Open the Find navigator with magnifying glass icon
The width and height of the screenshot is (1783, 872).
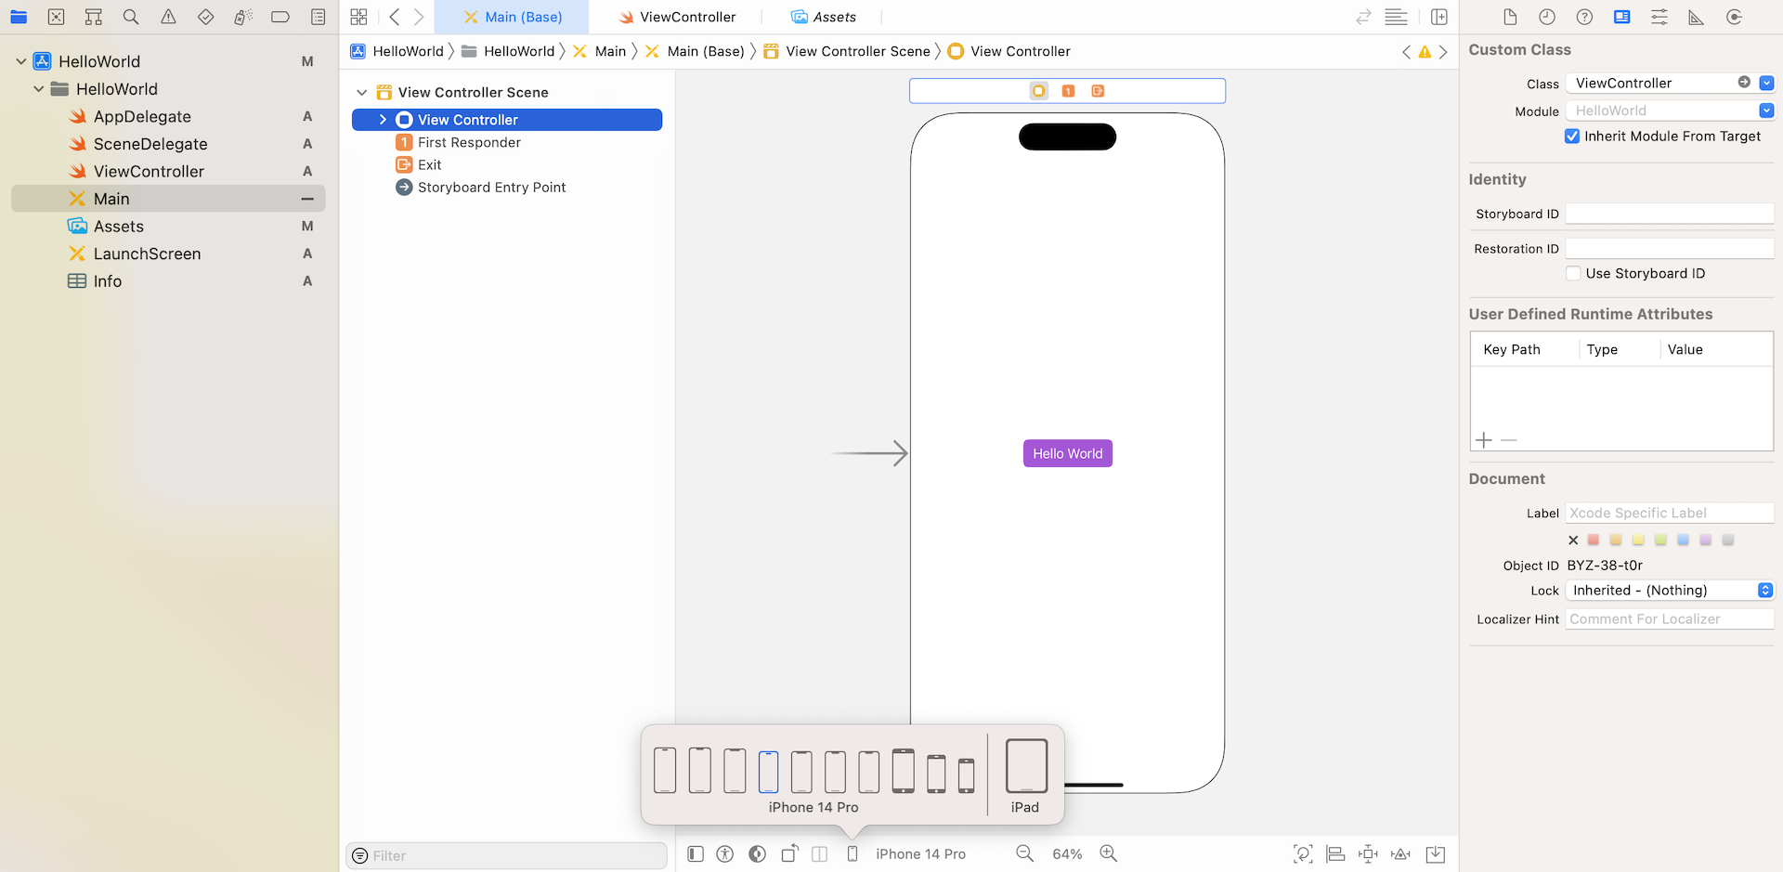tap(130, 17)
